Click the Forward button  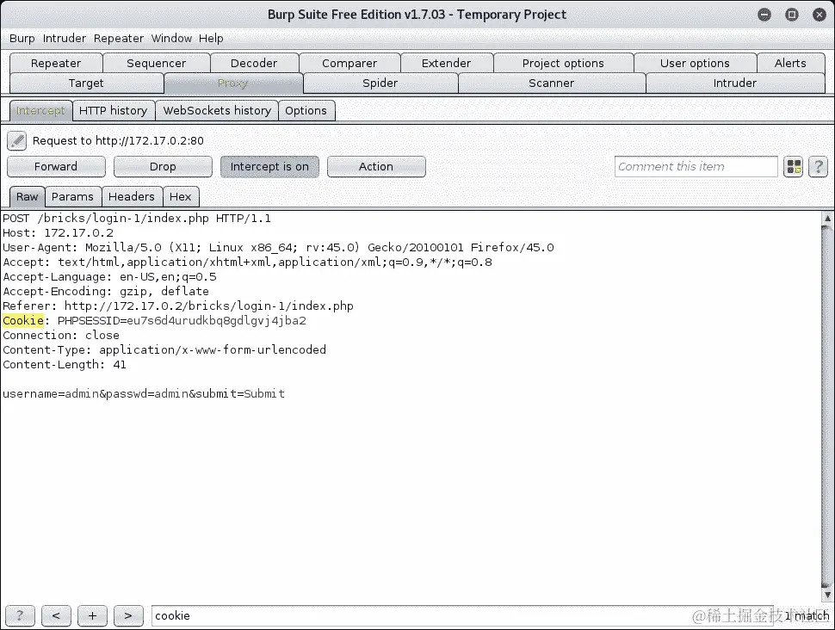pyautogui.click(x=56, y=167)
